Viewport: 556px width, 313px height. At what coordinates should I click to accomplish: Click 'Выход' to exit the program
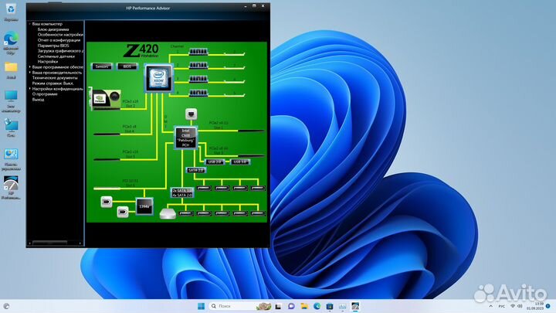click(x=38, y=100)
